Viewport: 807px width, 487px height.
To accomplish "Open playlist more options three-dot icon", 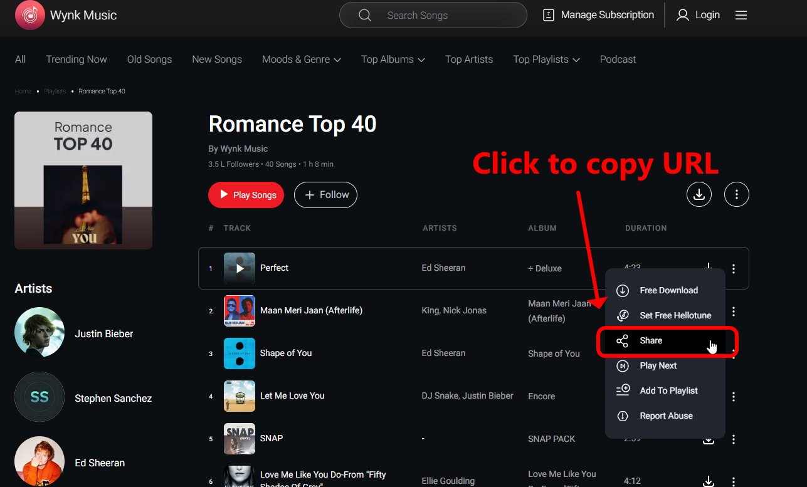I will tap(737, 195).
